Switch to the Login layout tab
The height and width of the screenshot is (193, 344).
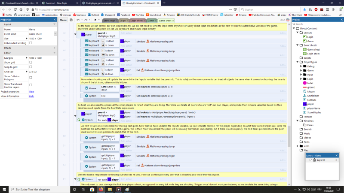coord(123,21)
